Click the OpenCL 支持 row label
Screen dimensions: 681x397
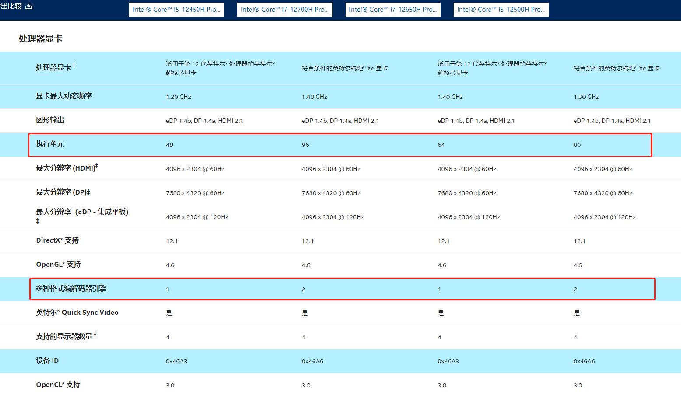58,384
